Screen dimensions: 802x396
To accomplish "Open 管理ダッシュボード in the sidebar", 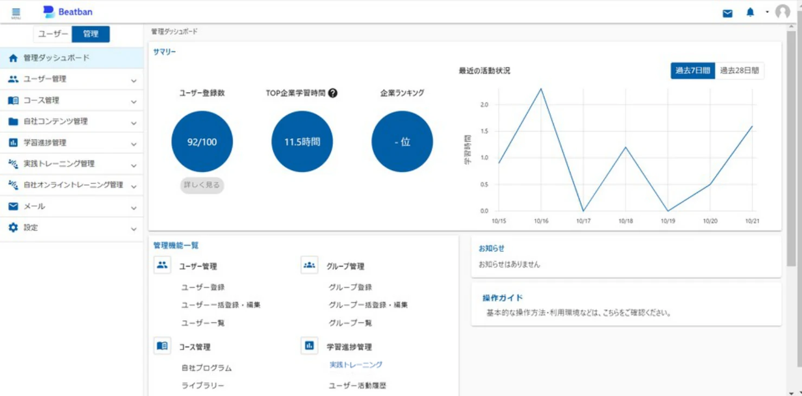I will [72, 58].
